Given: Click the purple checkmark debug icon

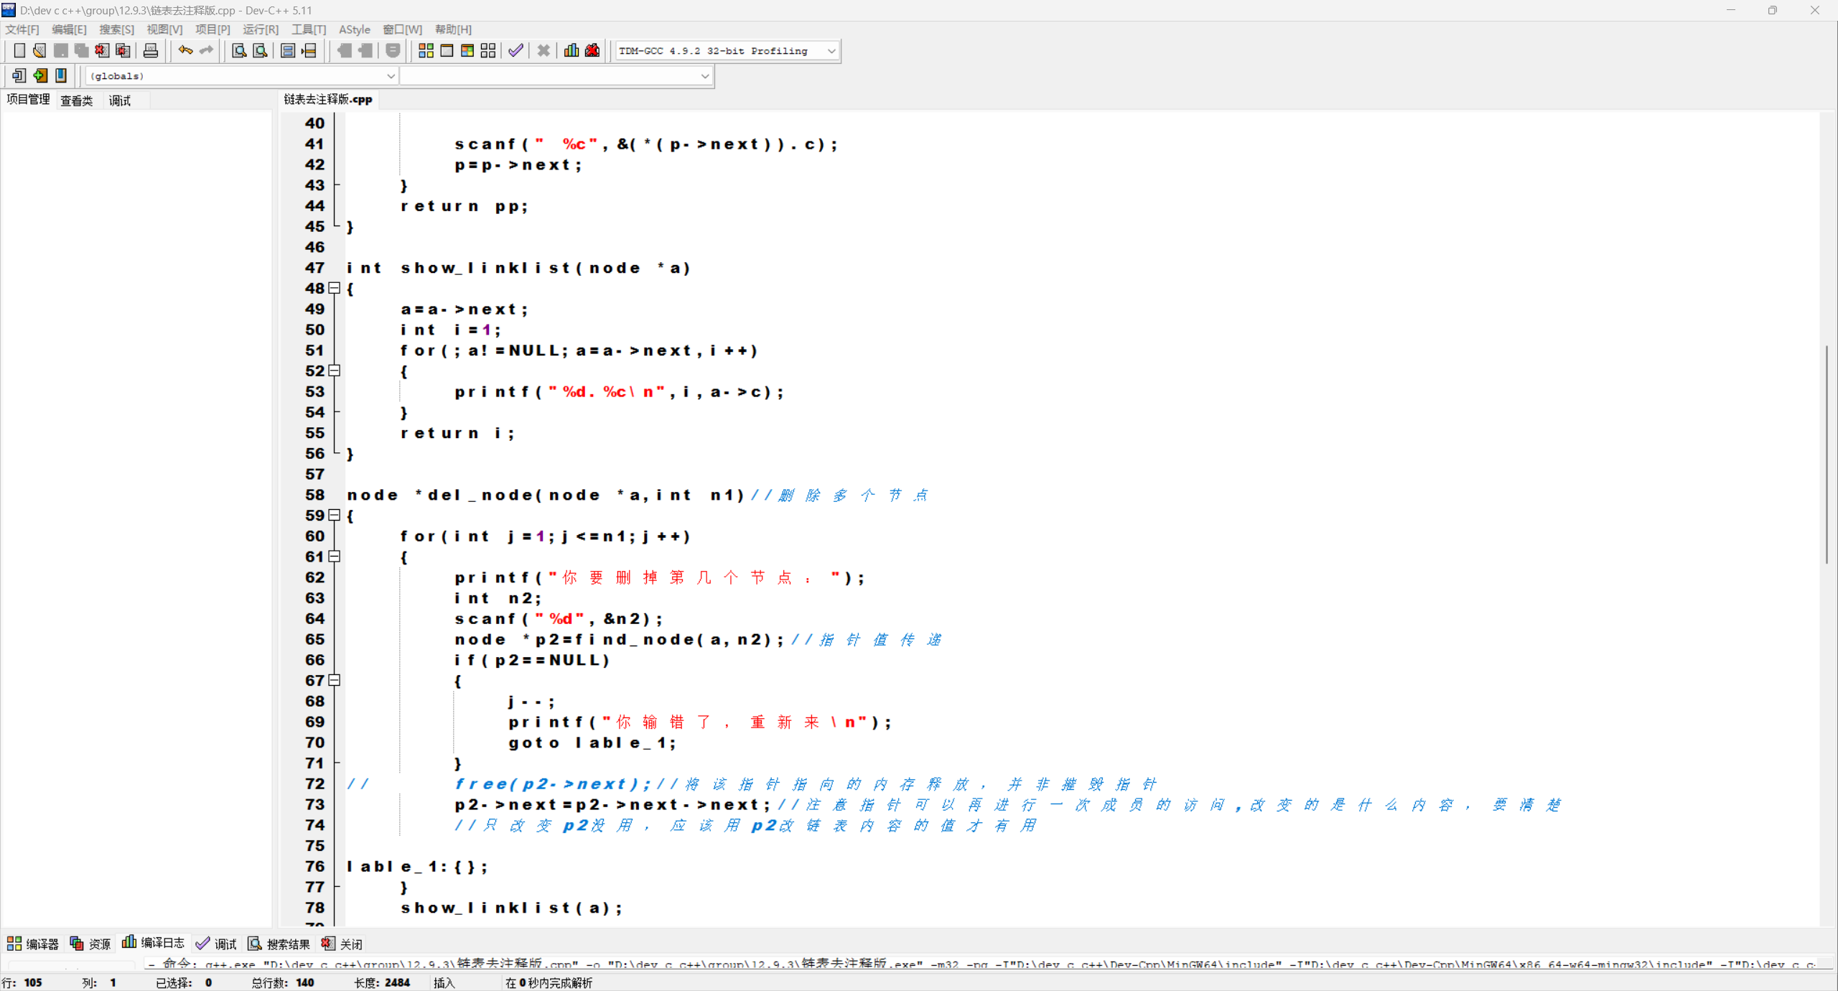Looking at the screenshot, I should (516, 51).
